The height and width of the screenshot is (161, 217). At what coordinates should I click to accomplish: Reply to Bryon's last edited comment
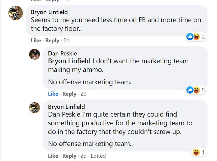(x=69, y=156)
